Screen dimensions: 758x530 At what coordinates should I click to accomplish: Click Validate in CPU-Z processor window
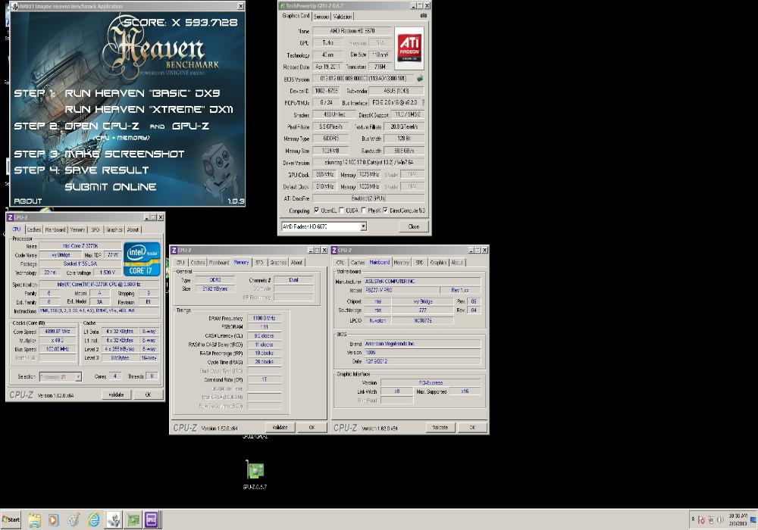[x=116, y=394]
